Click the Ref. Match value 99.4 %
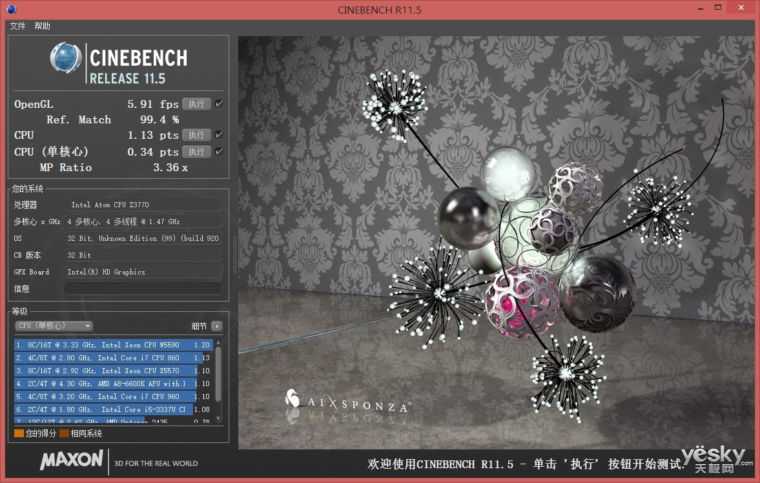 pos(159,119)
